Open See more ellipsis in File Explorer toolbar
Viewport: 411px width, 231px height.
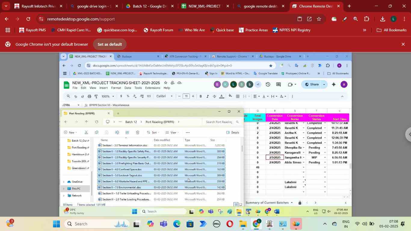tap(188, 132)
